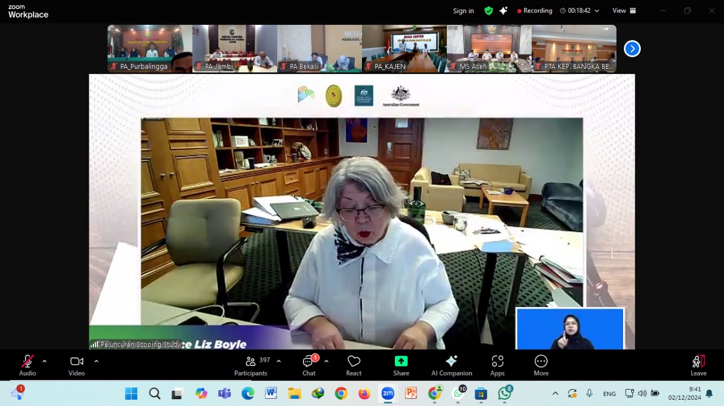Expand the audio settings caret
The image size is (724, 406).
[x=45, y=361]
